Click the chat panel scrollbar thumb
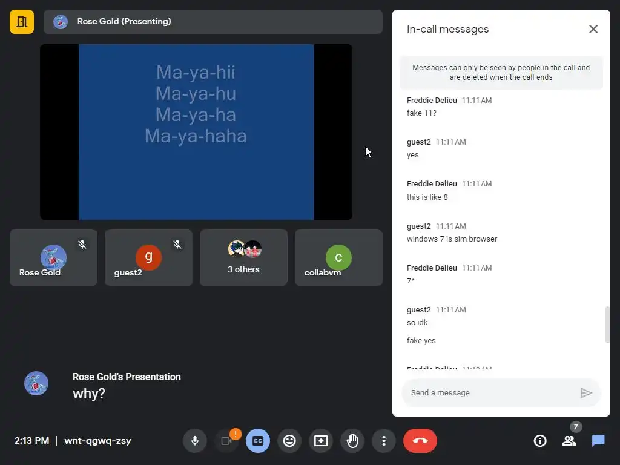This screenshot has height=465, width=620. [x=607, y=325]
